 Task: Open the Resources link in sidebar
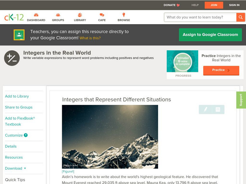coord(14,157)
